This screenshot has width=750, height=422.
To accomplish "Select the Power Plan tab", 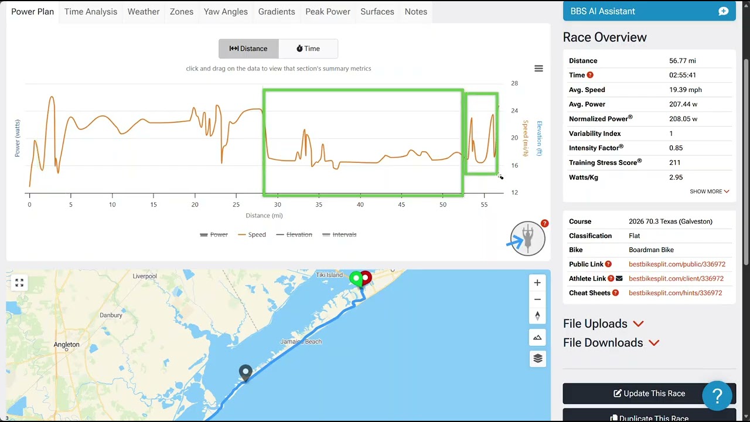I will [x=32, y=12].
